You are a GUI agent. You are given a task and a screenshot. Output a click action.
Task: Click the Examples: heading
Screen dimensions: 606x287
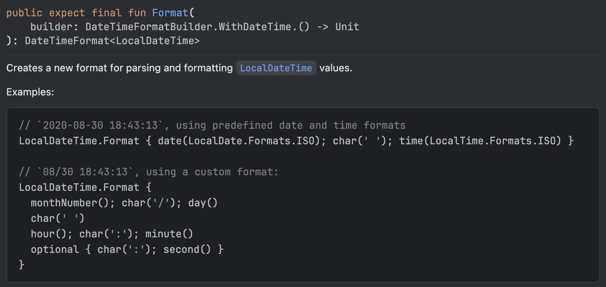[x=30, y=92]
